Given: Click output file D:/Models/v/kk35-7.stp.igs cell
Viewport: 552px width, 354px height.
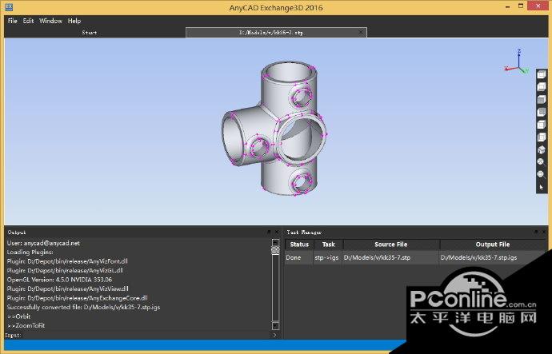Looking at the screenshot, I should (478, 257).
